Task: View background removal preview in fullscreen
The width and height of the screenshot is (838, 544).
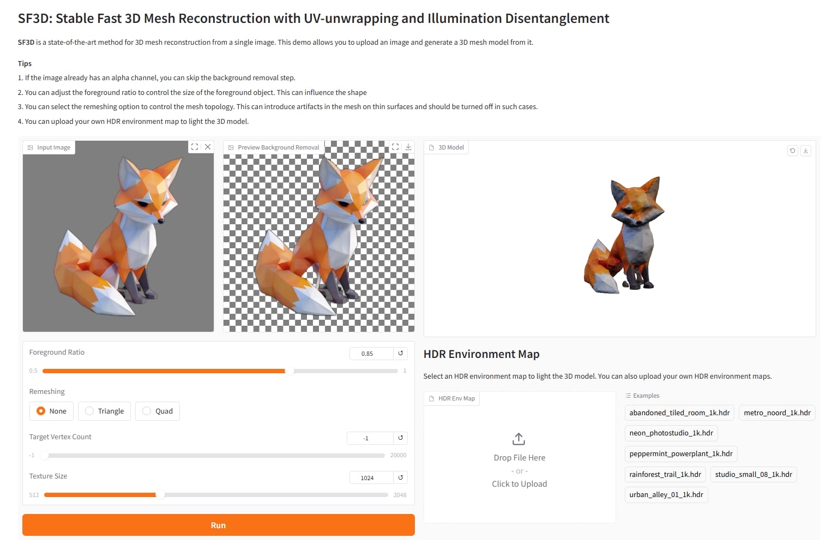Action: tap(395, 147)
